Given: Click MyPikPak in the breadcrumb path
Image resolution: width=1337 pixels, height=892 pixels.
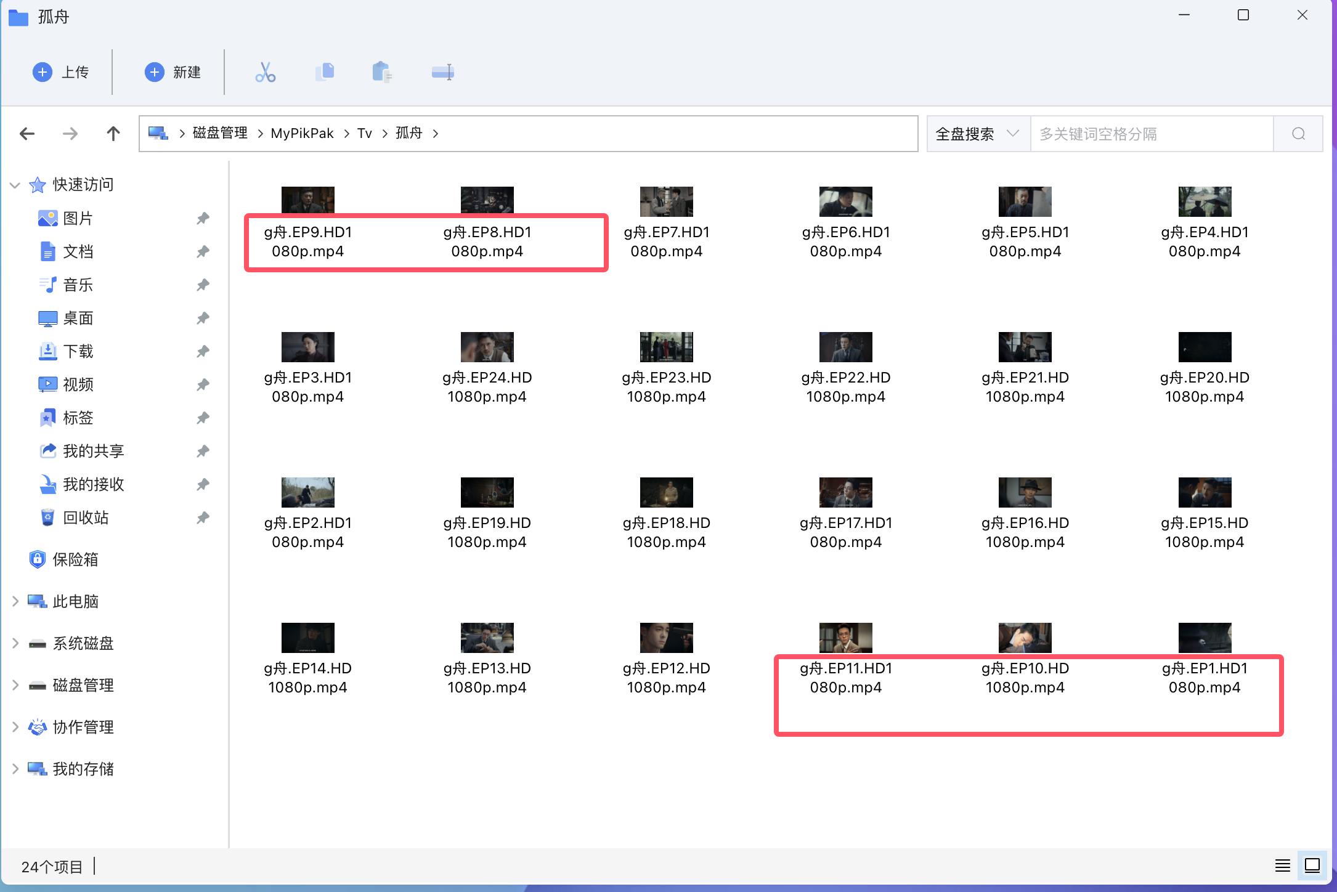Looking at the screenshot, I should (x=302, y=134).
